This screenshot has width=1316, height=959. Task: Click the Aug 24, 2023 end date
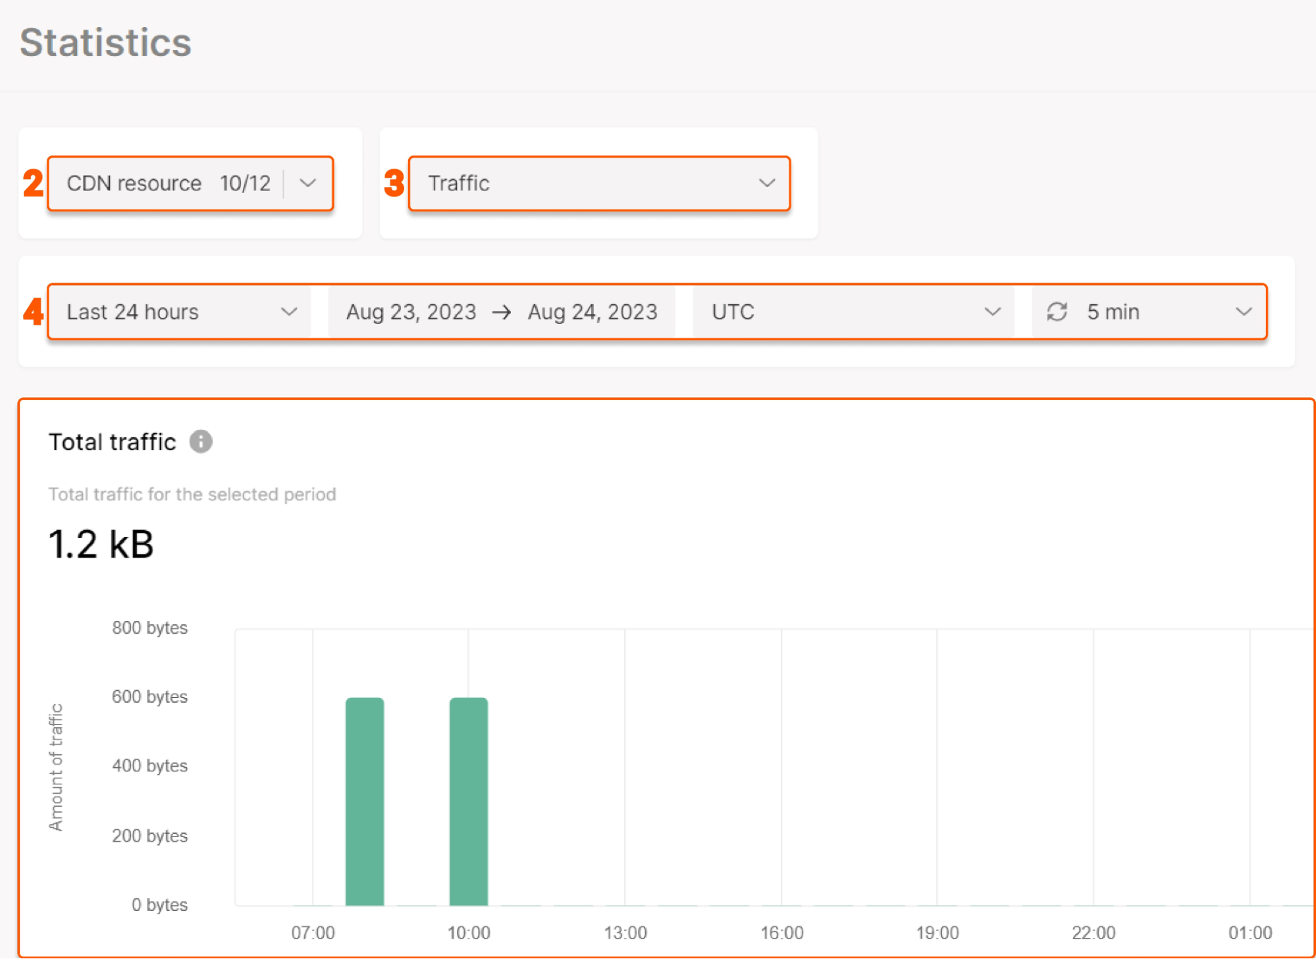[592, 312]
